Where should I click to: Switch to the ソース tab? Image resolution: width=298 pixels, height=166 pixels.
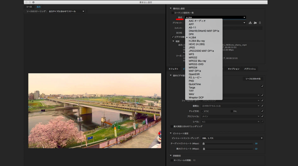point(29,7)
